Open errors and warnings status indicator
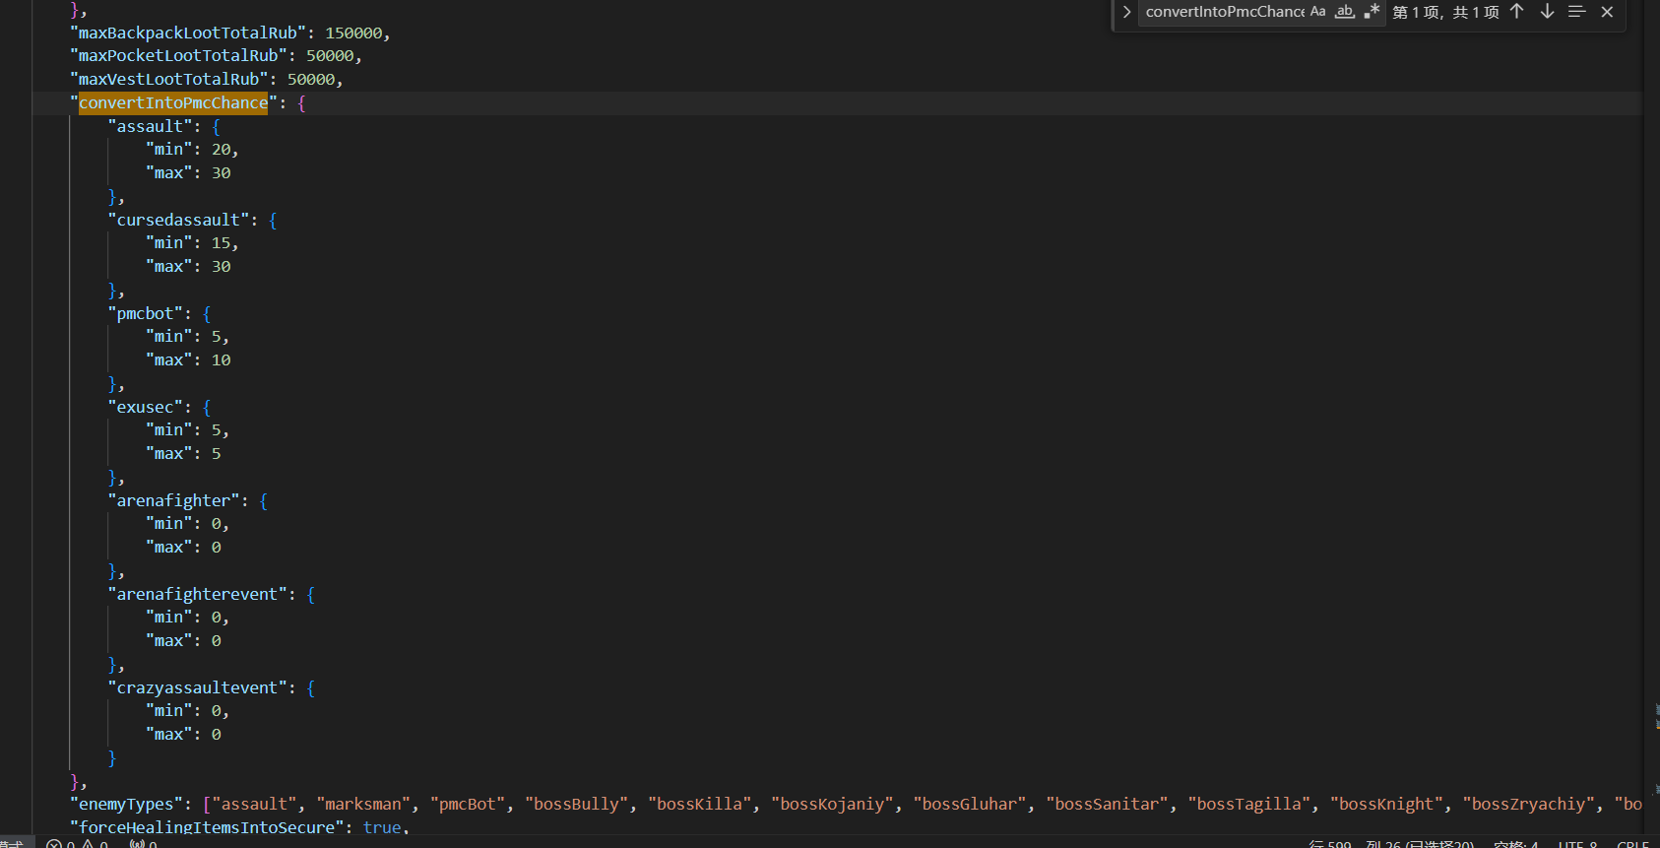This screenshot has height=848, width=1660. tap(77, 844)
